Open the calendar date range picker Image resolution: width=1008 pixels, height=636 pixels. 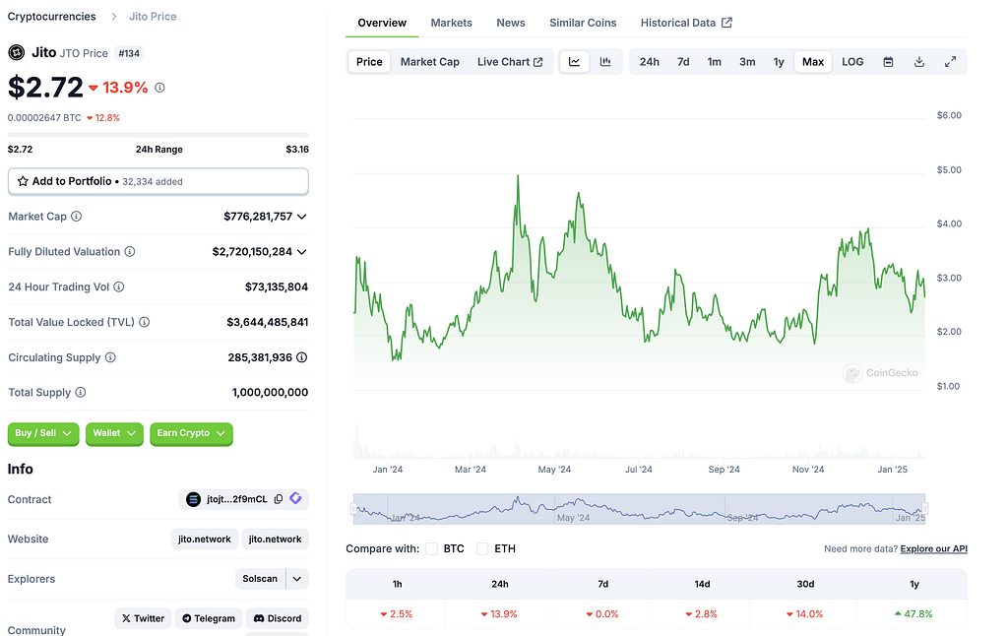click(x=888, y=62)
